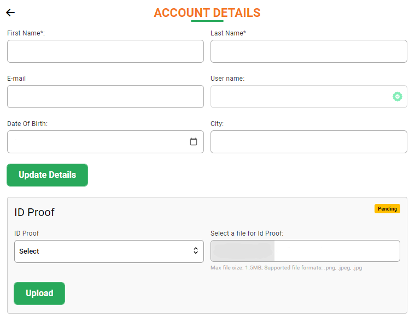
Task: Expand the ID Proof type Select dropdown
Action: point(109,251)
